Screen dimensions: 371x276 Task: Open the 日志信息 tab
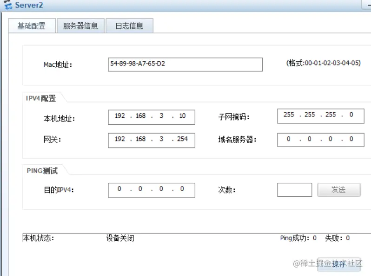point(129,26)
